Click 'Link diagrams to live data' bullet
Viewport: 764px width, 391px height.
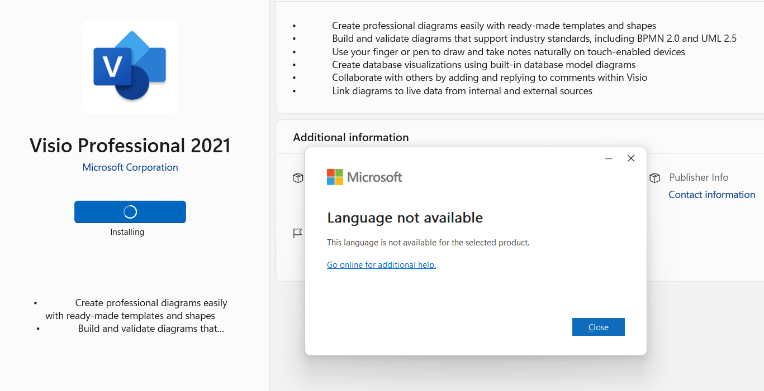point(462,91)
